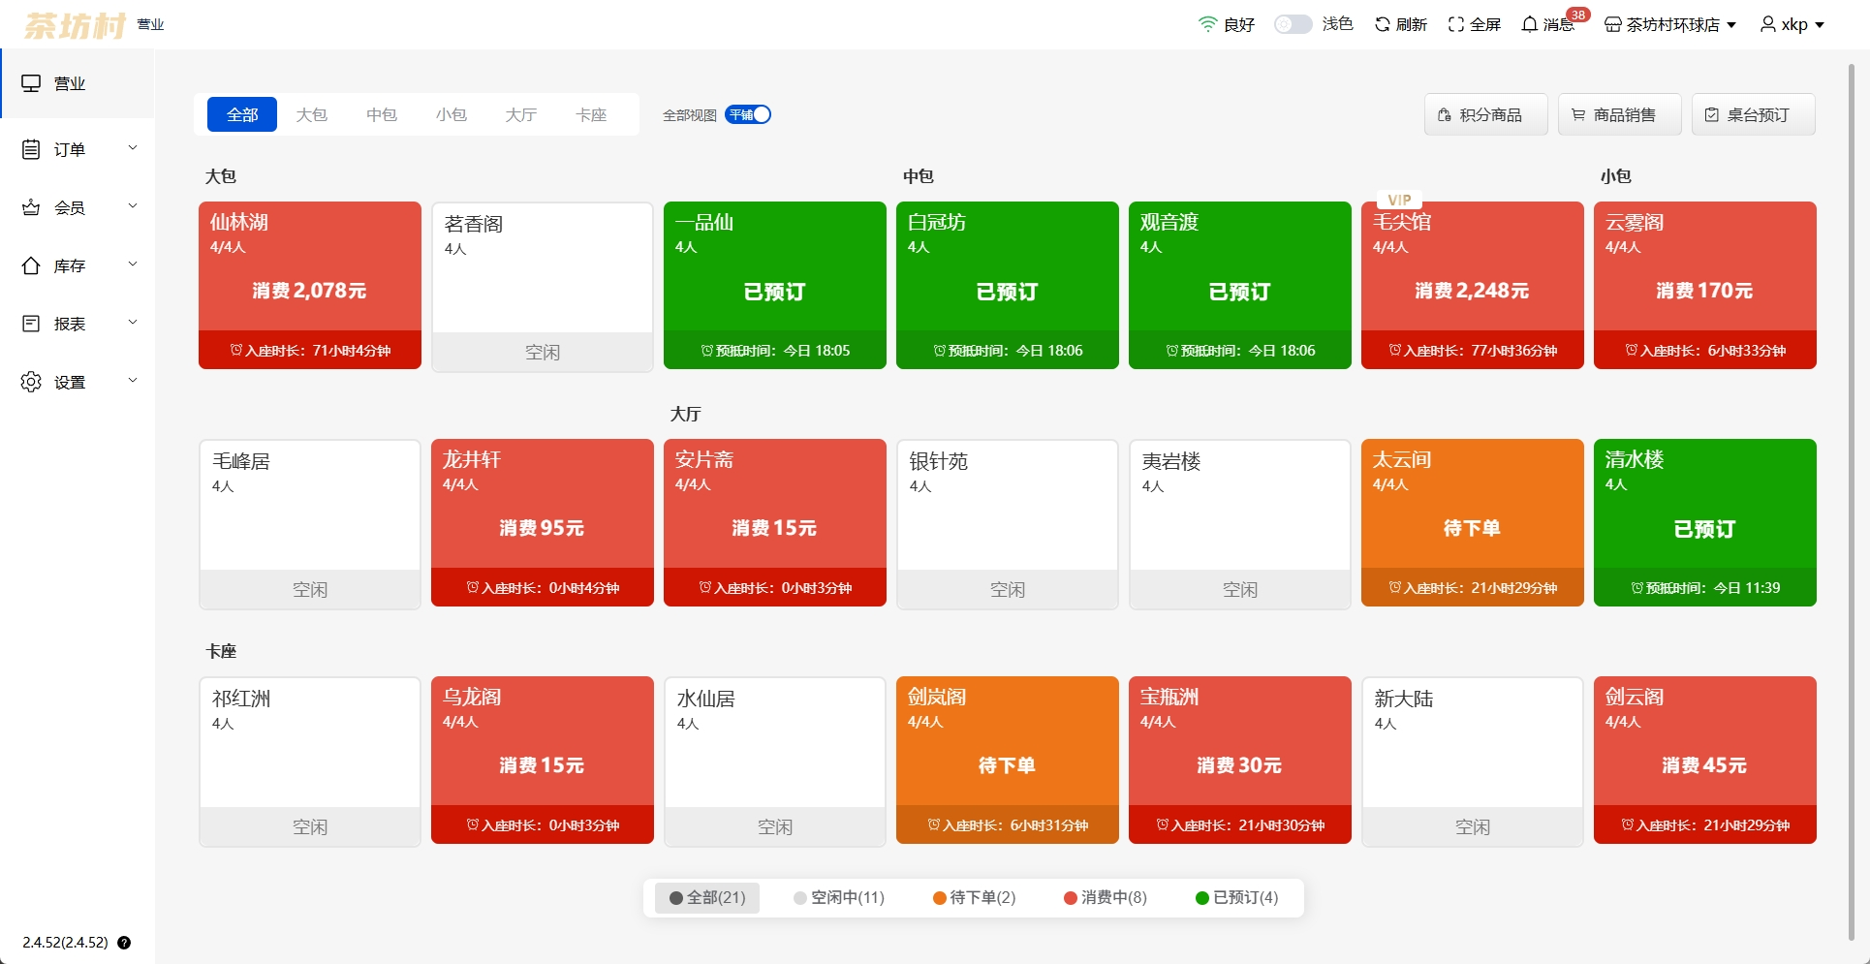This screenshot has width=1870, height=964.
Task: Click the clock icon on 一品仙 card
Action: click(x=707, y=350)
